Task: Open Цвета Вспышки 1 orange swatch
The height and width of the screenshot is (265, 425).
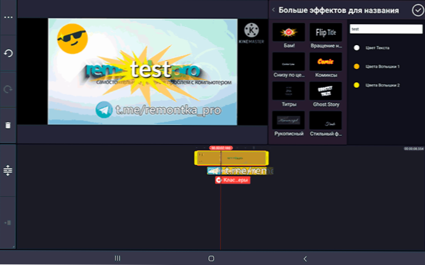Action: point(357,66)
